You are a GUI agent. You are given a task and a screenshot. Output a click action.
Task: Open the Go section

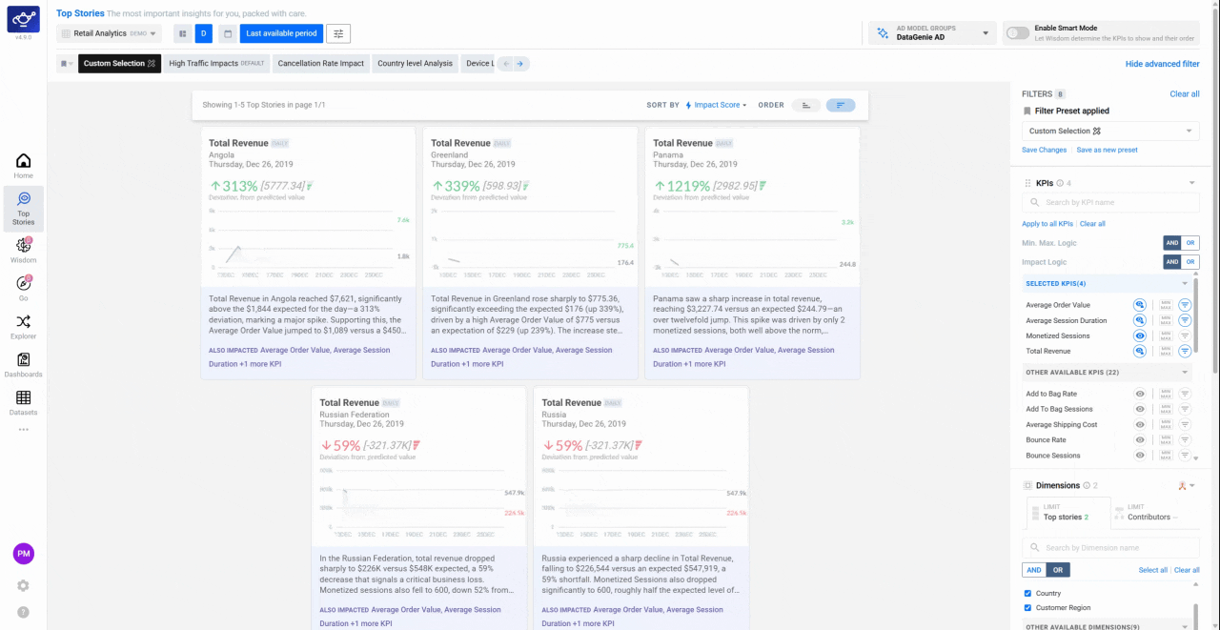click(x=23, y=288)
